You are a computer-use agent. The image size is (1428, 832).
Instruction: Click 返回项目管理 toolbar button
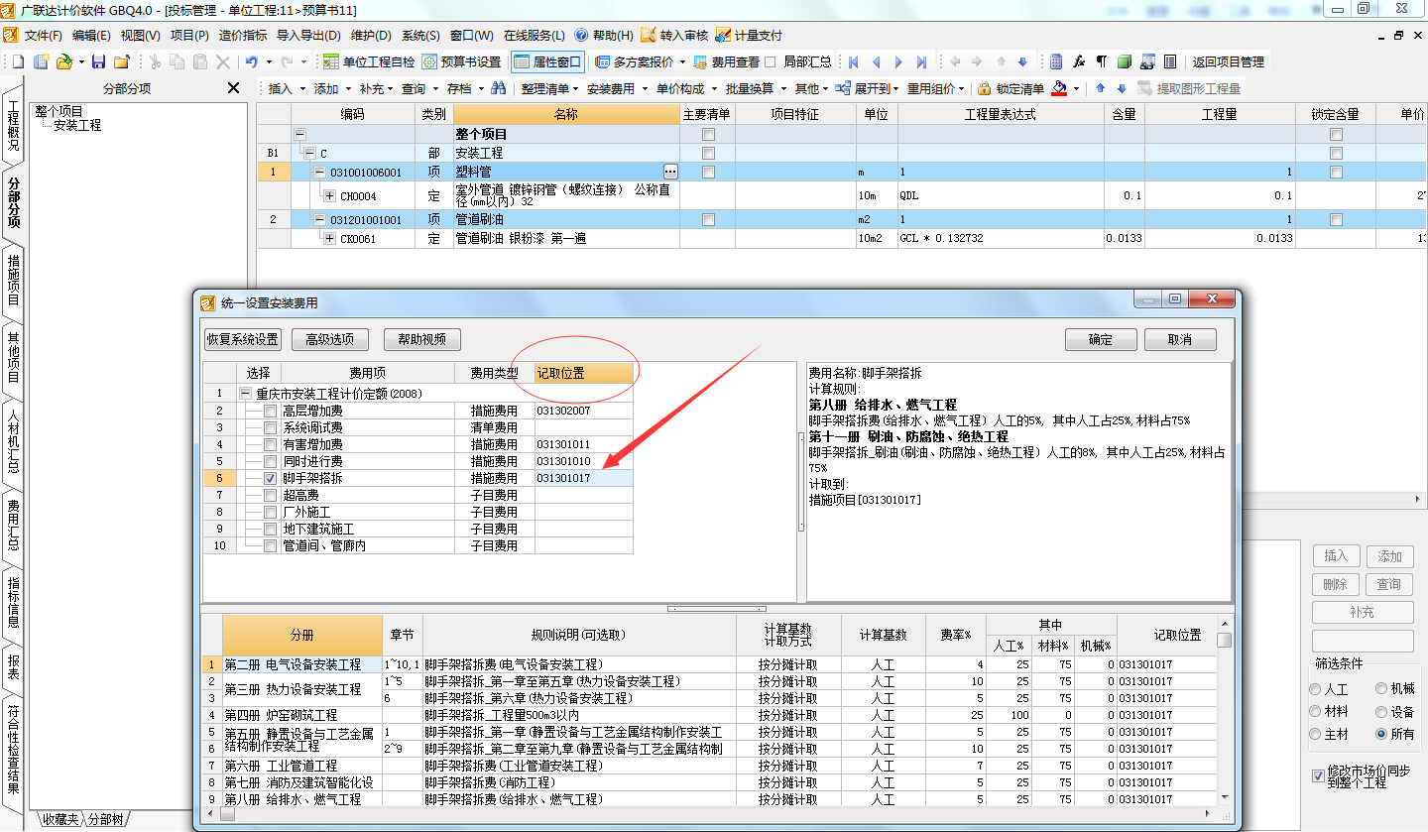point(1228,61)
